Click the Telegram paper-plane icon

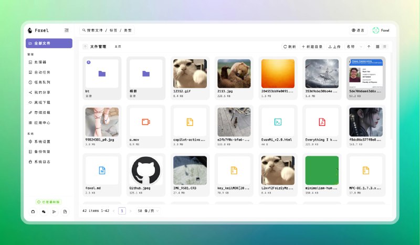click(x=54, y=211)
